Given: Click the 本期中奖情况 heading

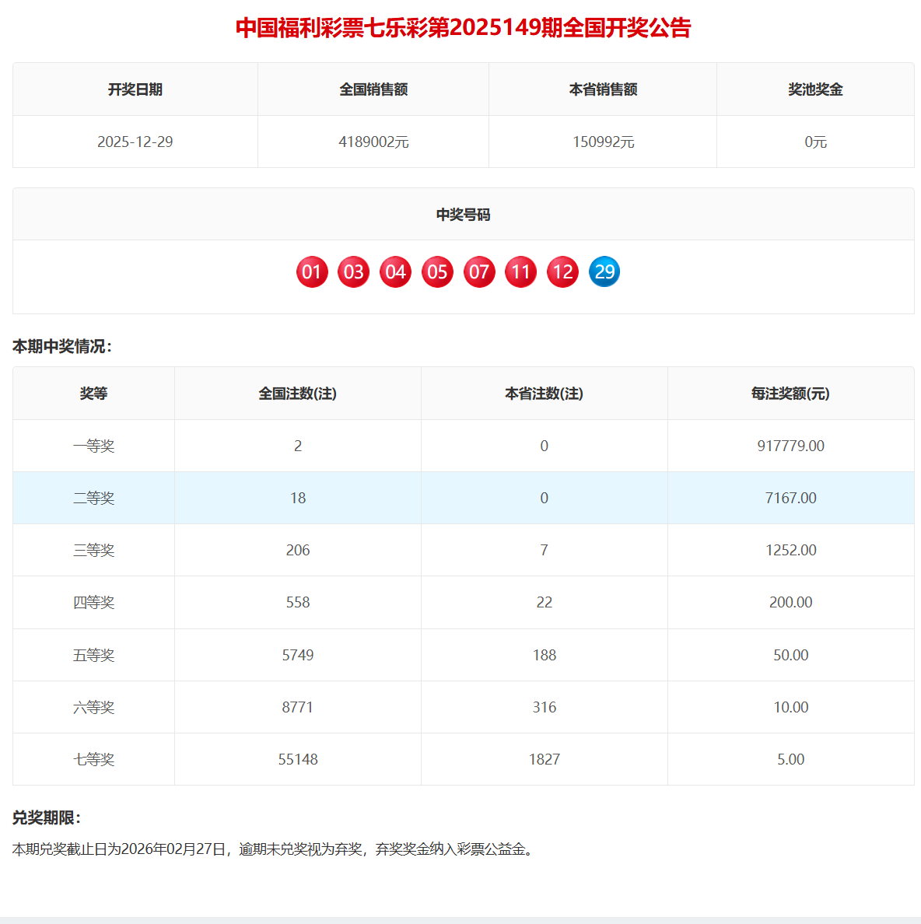Looking at the screenshot, I should tap(62, 347).
